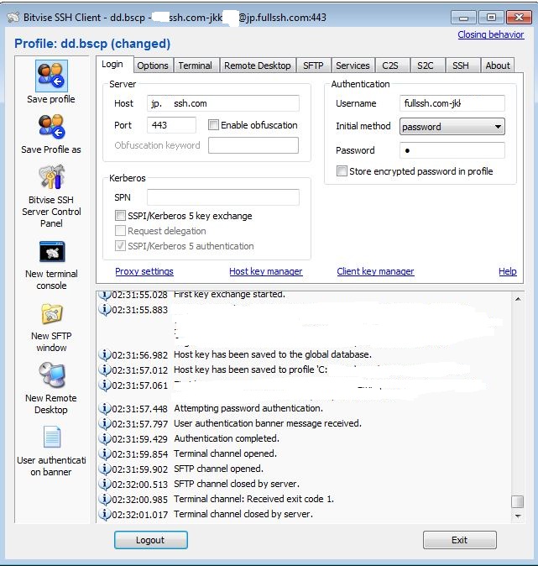
Task: Click the Bitvise title bar application icon
Action: point(13,17)
